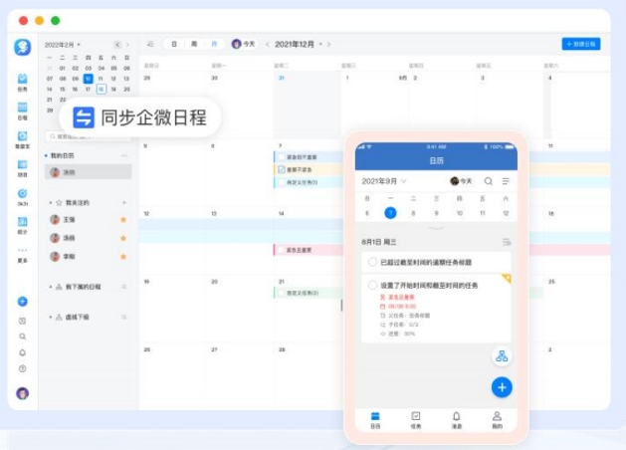Screen dimensions: 626x450
Task: Go to next month in mini calendar
Action: click(127, 45)
